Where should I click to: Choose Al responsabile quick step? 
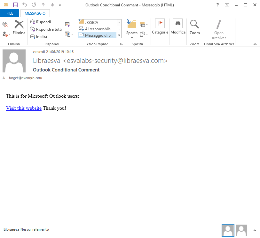coord(97,29)
